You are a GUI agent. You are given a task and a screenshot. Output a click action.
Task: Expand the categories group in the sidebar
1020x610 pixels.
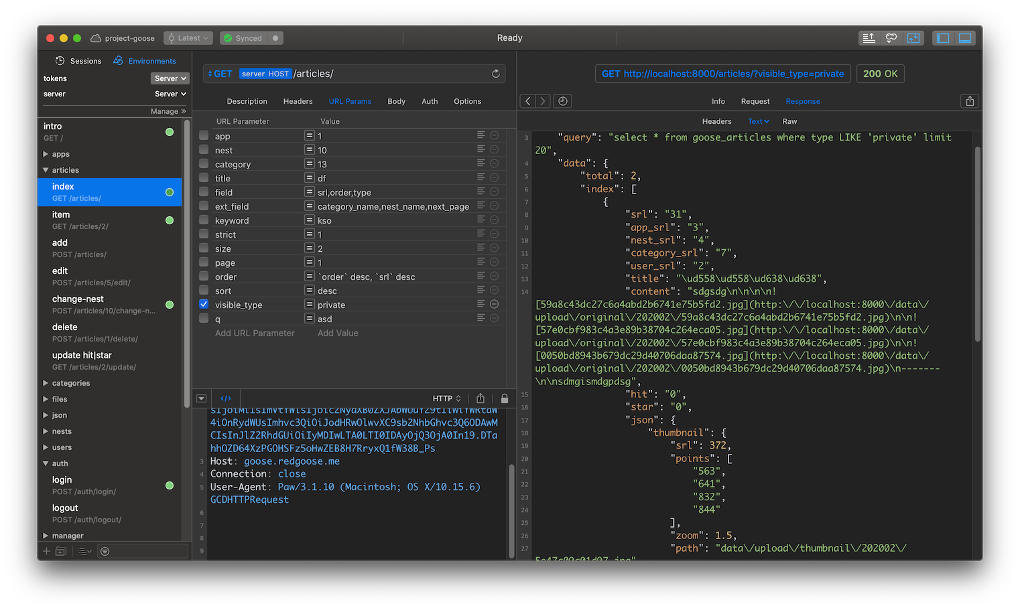tap(46, 383)
